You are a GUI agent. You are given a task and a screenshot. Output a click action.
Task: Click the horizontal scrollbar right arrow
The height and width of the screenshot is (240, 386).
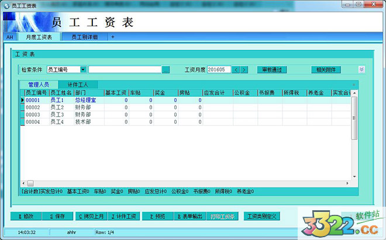[x=347, y=183]
